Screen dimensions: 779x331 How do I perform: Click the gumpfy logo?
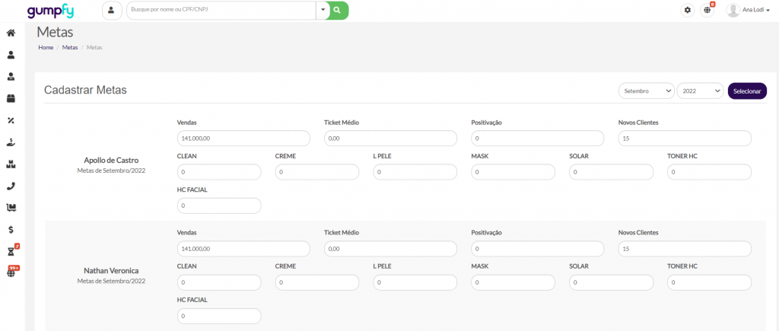click(x=49, y=11)
